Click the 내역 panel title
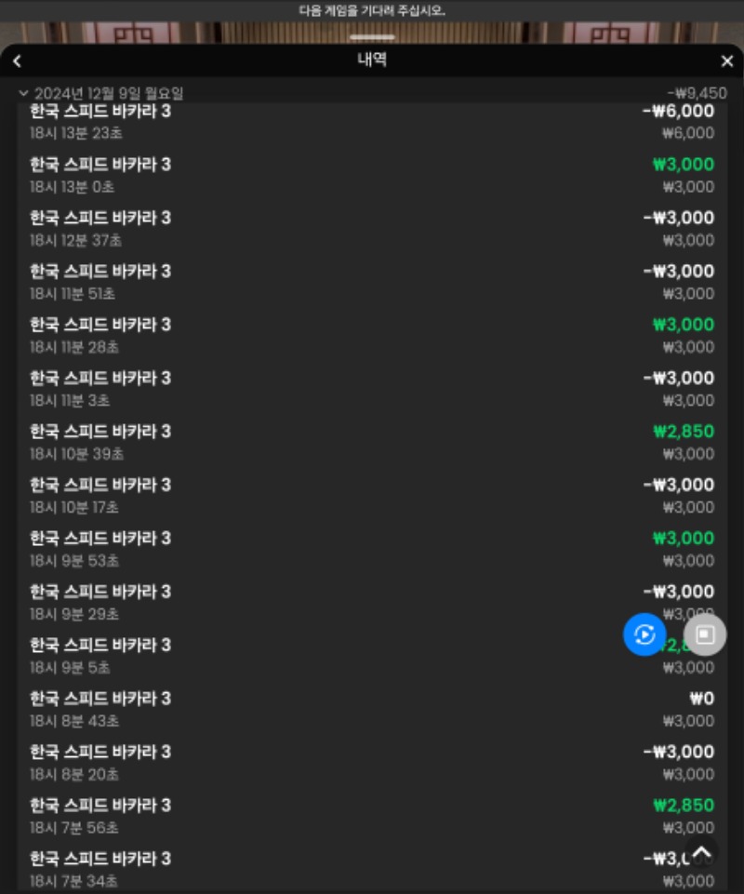The height and width of the screenshot is (894, 744). pyautogui.click(x=372, y=60)
